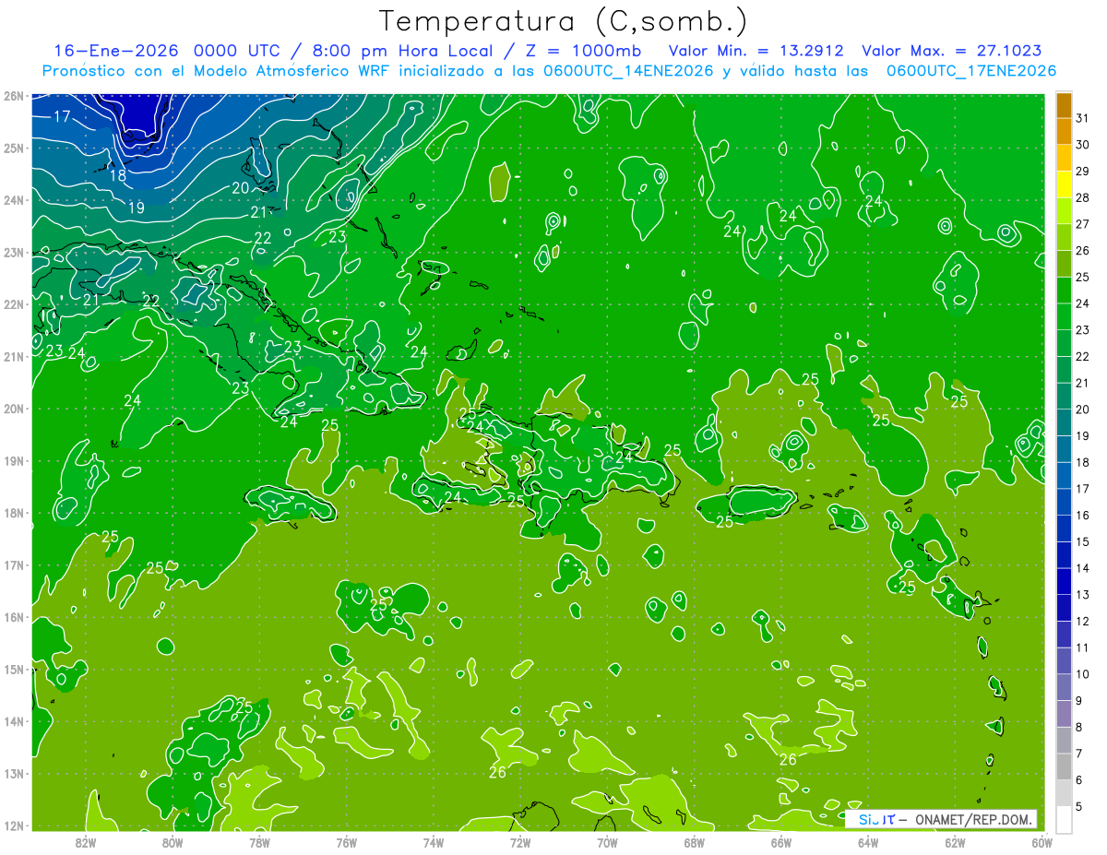Select the 12N latitude axis label
The width and height of the screenshot is (1107, 855).
(x=13, y=825)
